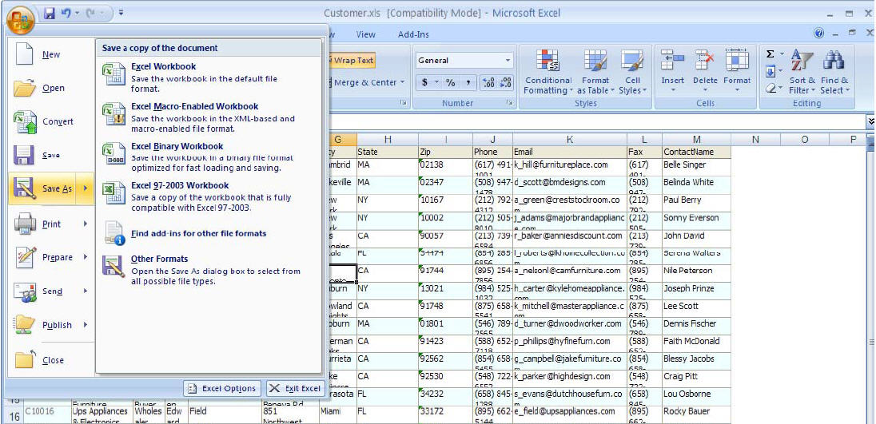This screenshot has width=876, height=424.
Task: Click the dollar Accounting Number Format button
Action: (x=424, y=82)
